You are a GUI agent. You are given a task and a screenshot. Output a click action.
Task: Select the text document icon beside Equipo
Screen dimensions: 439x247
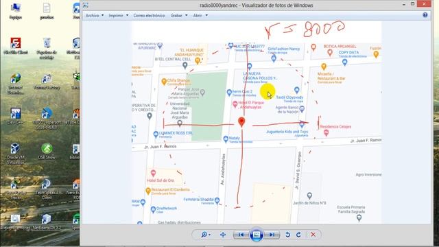[x=47, y=11]
